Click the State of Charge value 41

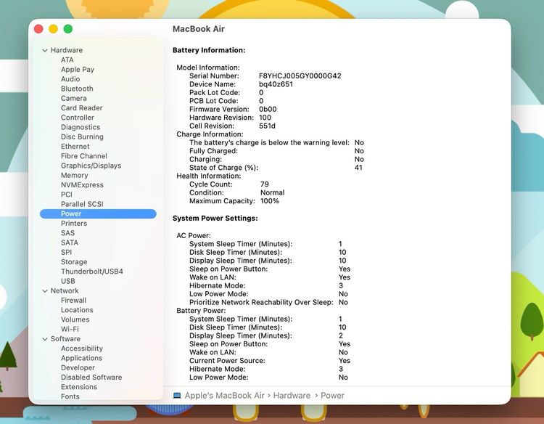(358, 168)
